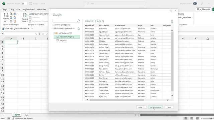Screen dimensions: 214x120
Task: Select Table001 (Page 1) in navigator
Action: 67,37
